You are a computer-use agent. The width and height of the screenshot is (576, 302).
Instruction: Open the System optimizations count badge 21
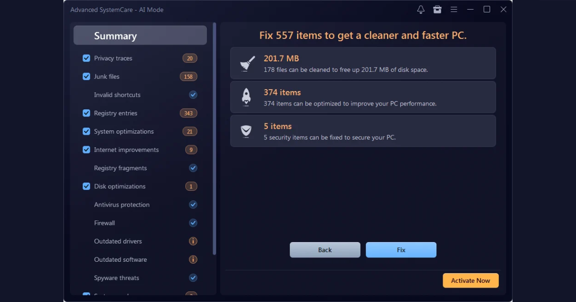coord(190,131)
